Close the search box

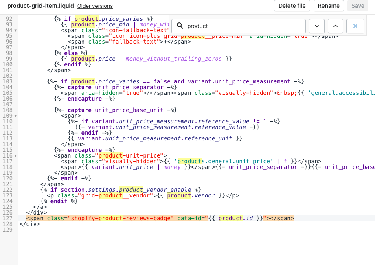pyautogui.click(x=355, y=26)
